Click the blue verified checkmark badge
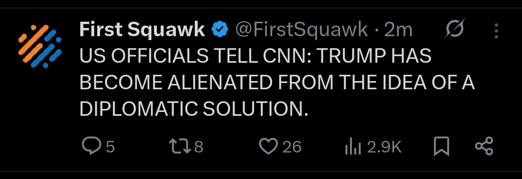This screenshot has height=179, width=522. point(220,30)
